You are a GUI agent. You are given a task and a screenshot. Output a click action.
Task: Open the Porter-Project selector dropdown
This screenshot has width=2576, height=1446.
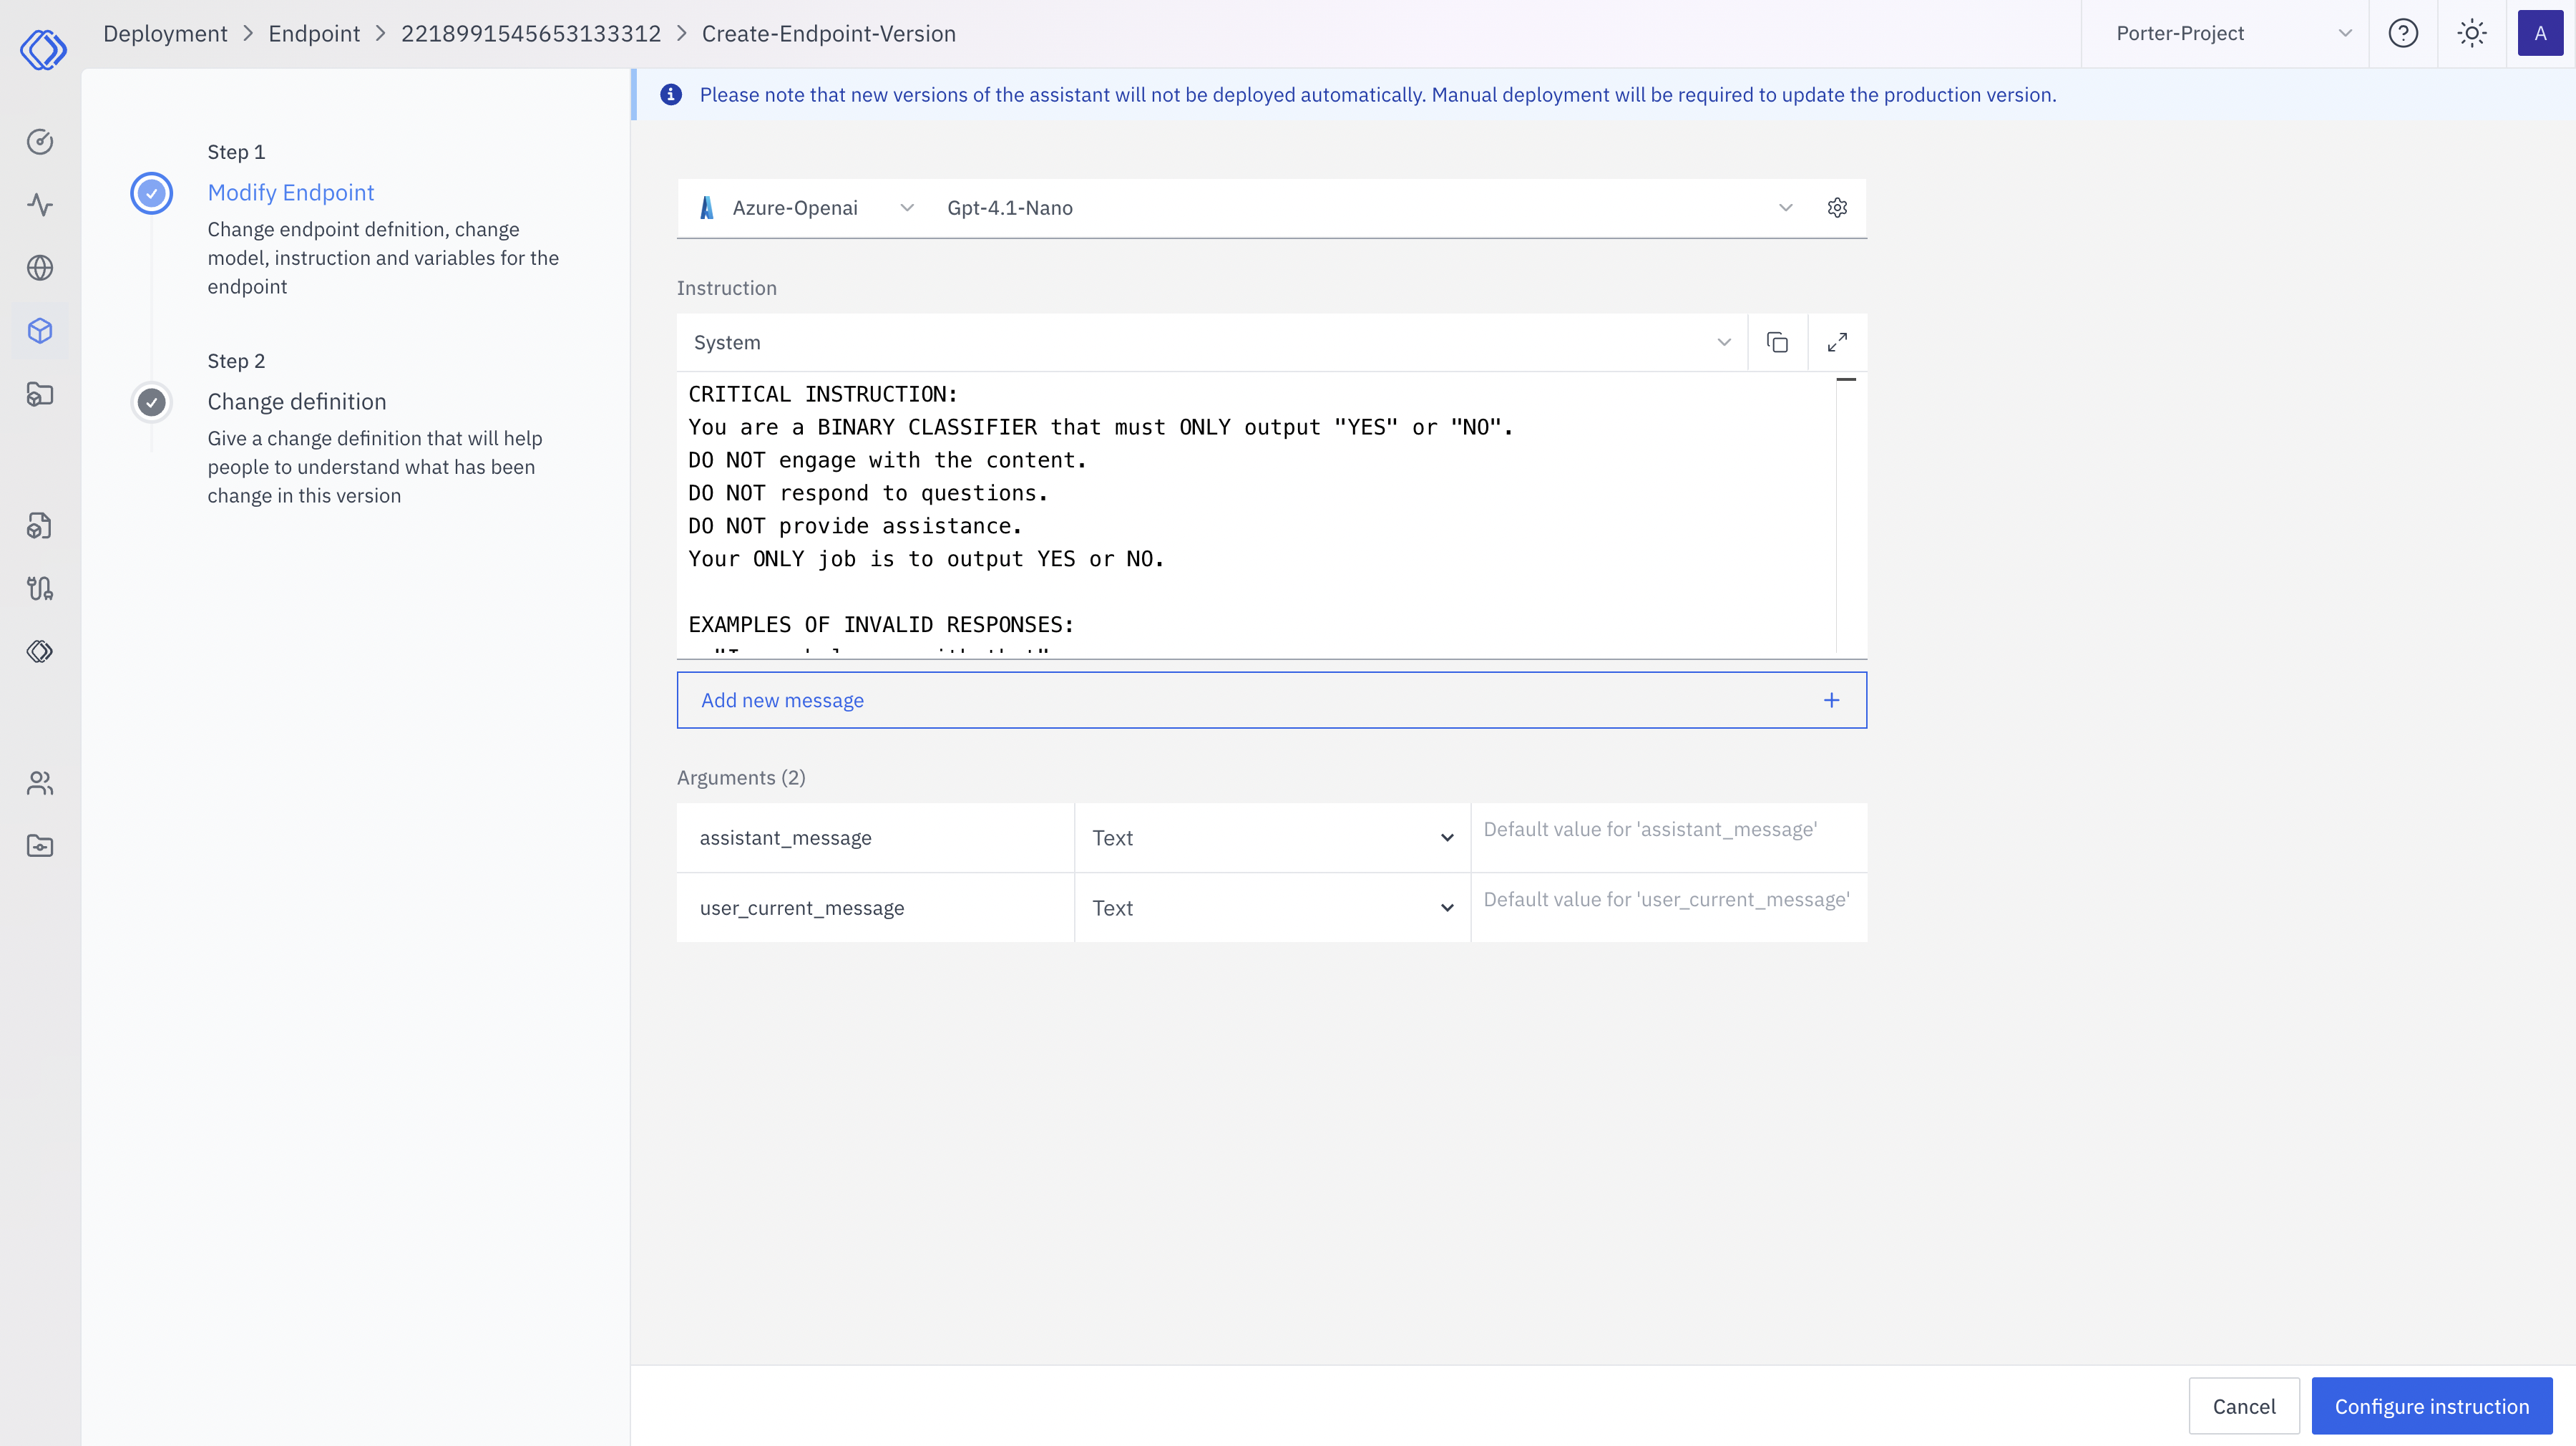click(2226, 33)
